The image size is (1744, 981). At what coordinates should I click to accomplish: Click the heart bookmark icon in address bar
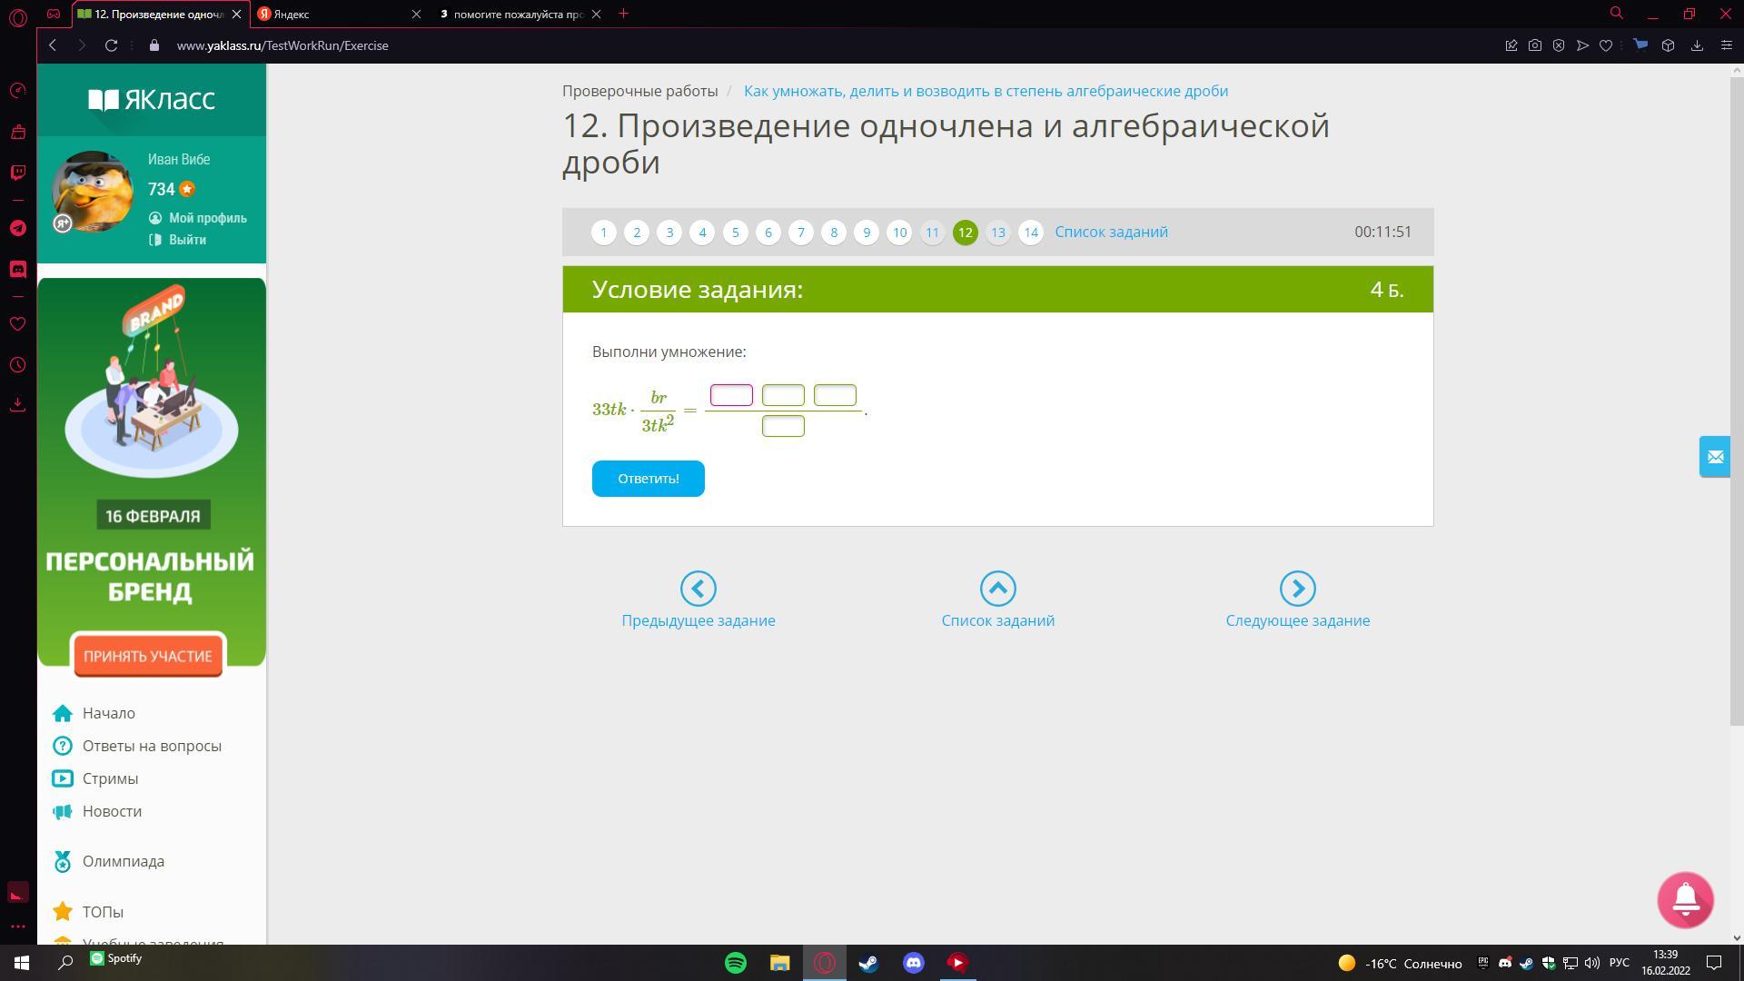[x=1606, y=45]
